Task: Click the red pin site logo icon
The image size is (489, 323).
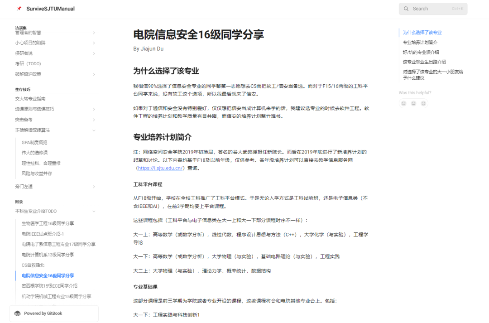Action: [19, 9]
